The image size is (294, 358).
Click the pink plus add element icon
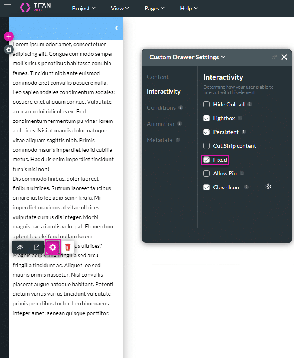coord(9,36)
